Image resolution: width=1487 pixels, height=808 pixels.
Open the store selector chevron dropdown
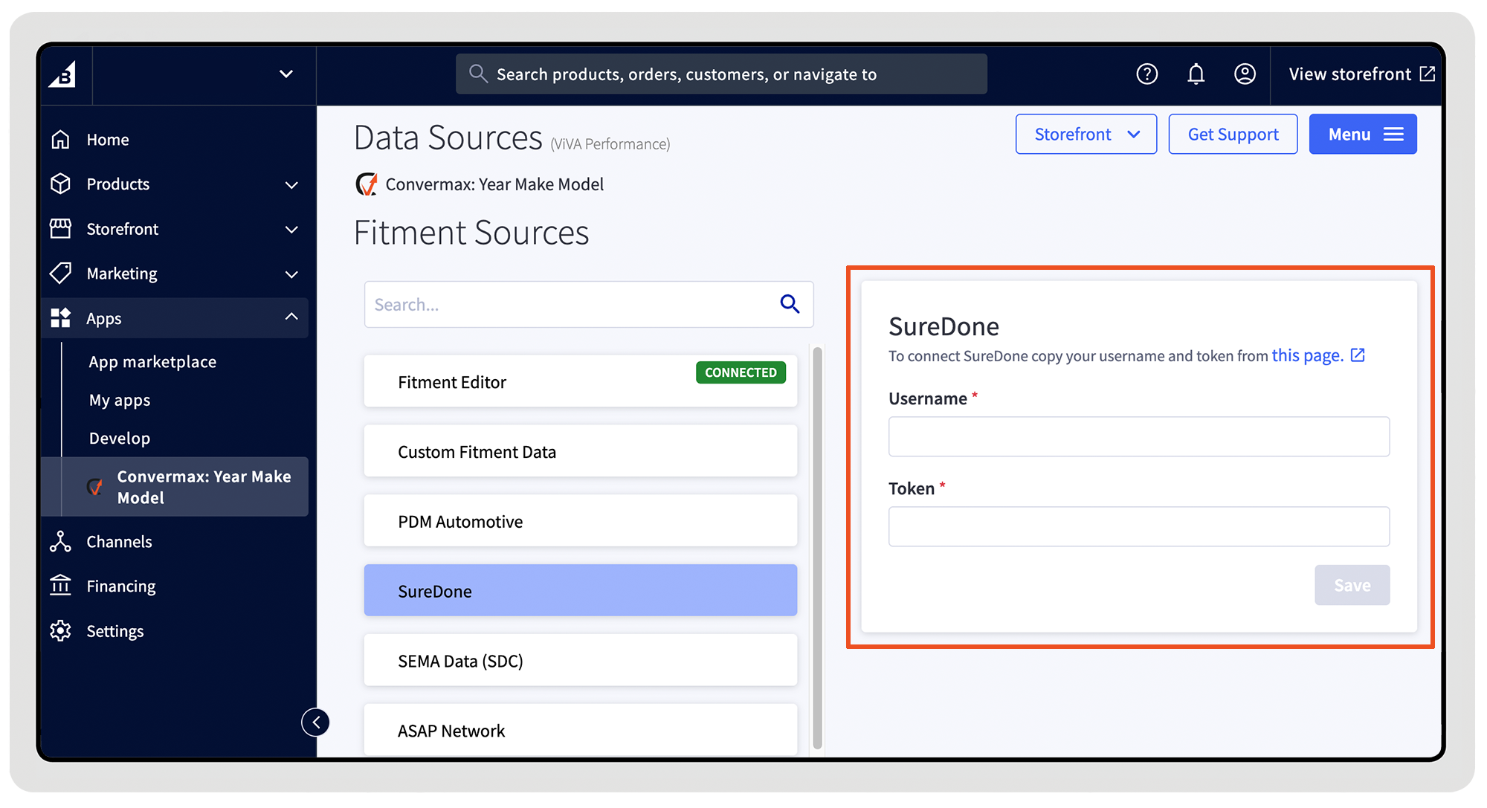click(x=286, y=74)
